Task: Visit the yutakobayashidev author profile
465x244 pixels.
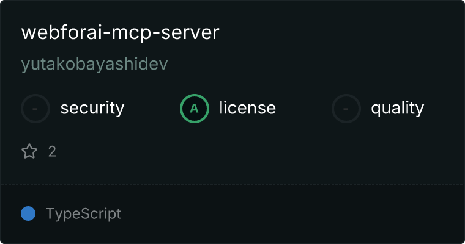Action: 94,64
